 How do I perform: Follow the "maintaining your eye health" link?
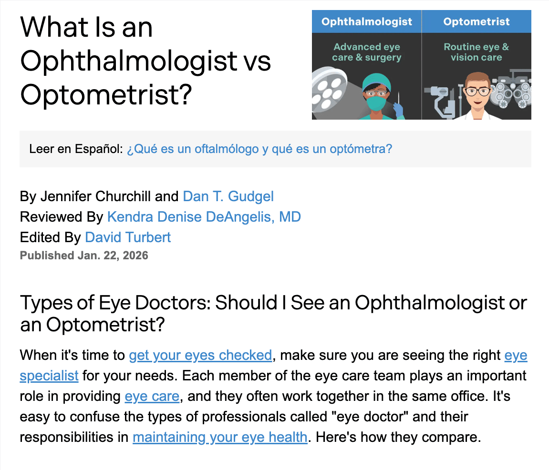point(219,437)
